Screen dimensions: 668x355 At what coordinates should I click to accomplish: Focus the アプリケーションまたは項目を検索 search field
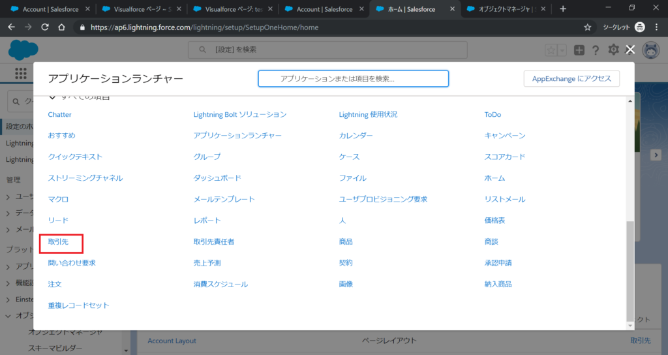[x=354, y=78]
